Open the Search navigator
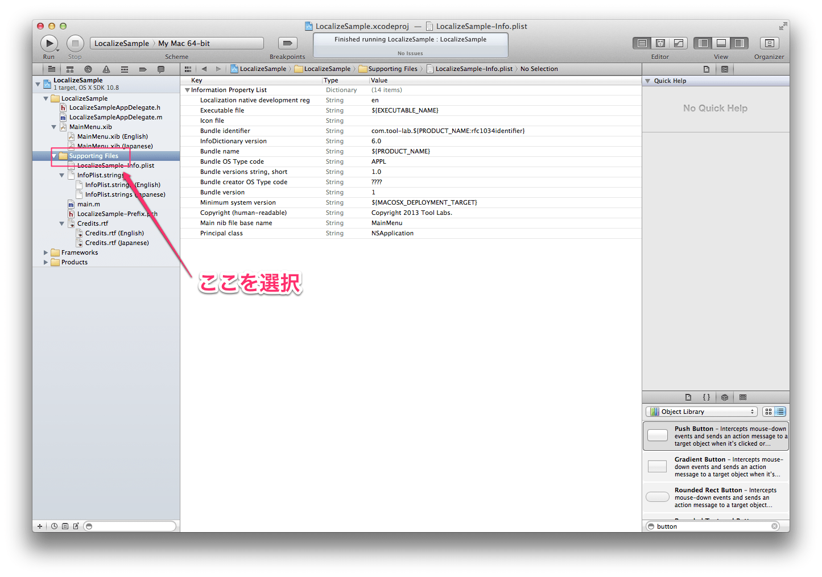 click(x=88, y=69)
